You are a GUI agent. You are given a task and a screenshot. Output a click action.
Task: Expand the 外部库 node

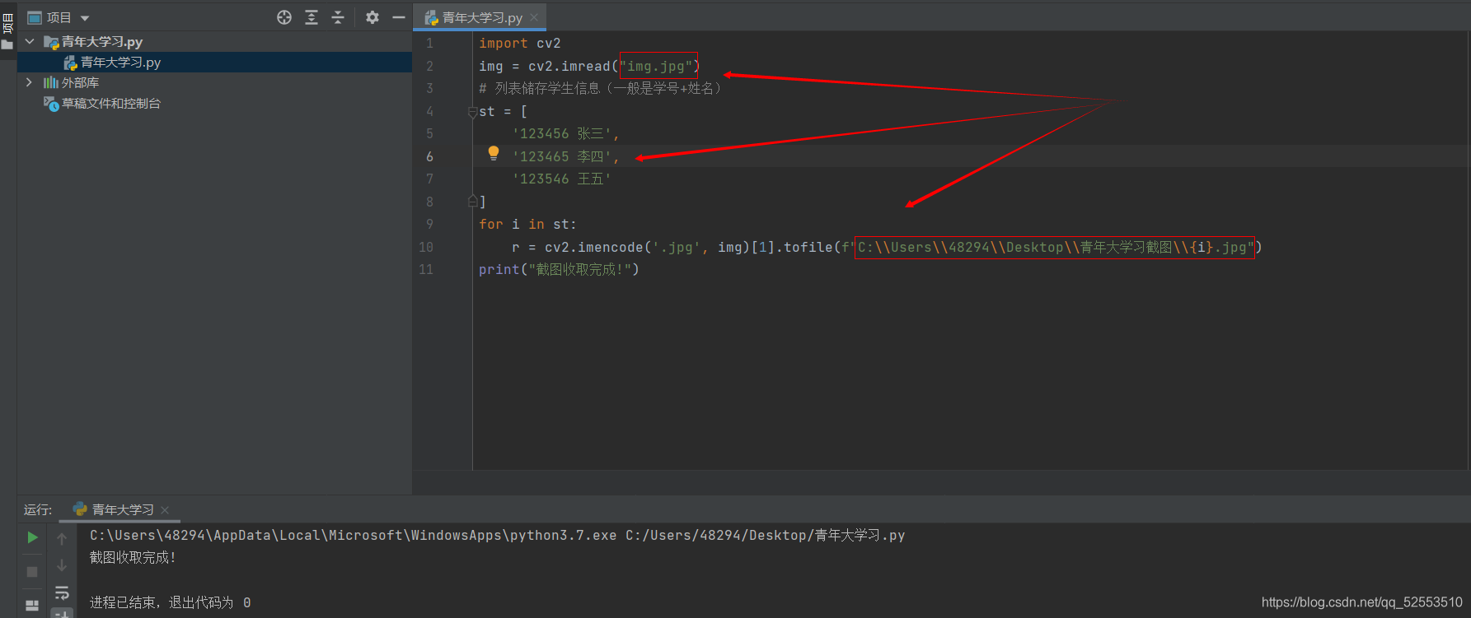[30, 82]
